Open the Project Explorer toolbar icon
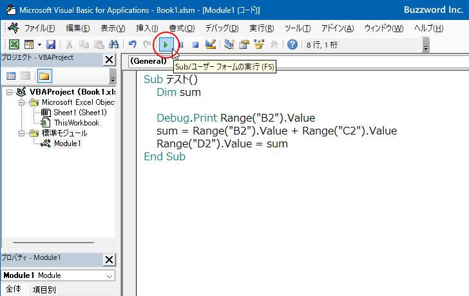 (229, 44)
